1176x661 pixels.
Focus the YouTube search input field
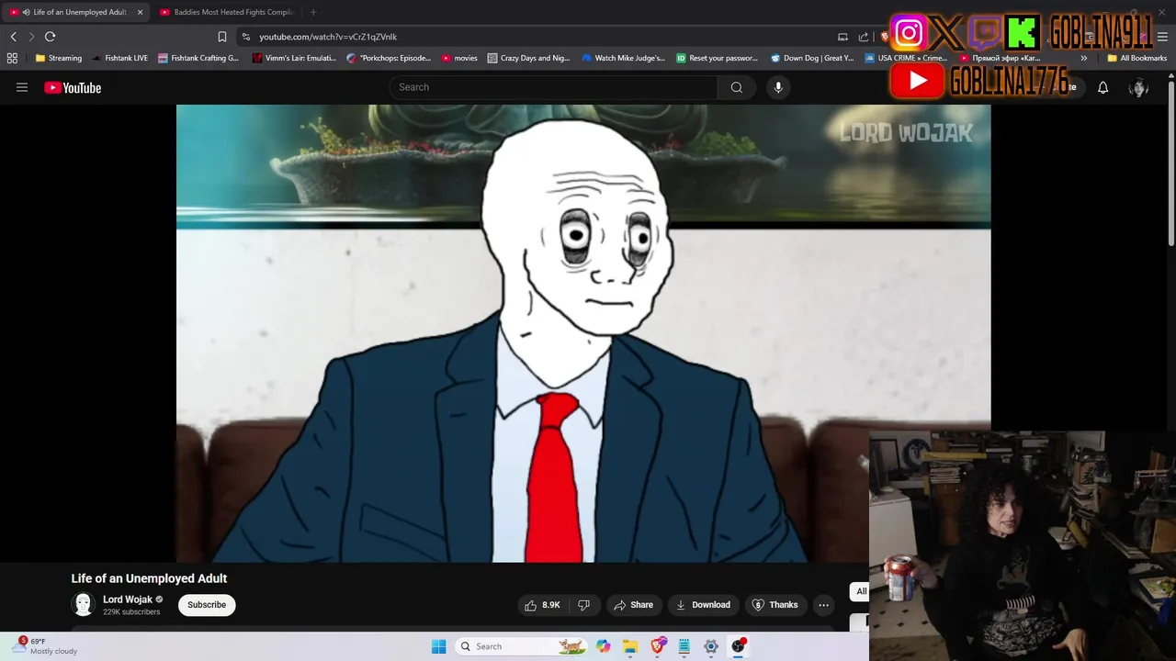point(553,87)
